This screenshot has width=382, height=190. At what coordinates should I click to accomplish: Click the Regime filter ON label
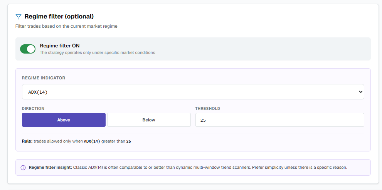60,46
